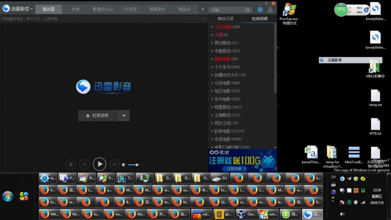This screenshot has height=220, width=391.
Task: Click the Windows Start orb
Action: 8,197
